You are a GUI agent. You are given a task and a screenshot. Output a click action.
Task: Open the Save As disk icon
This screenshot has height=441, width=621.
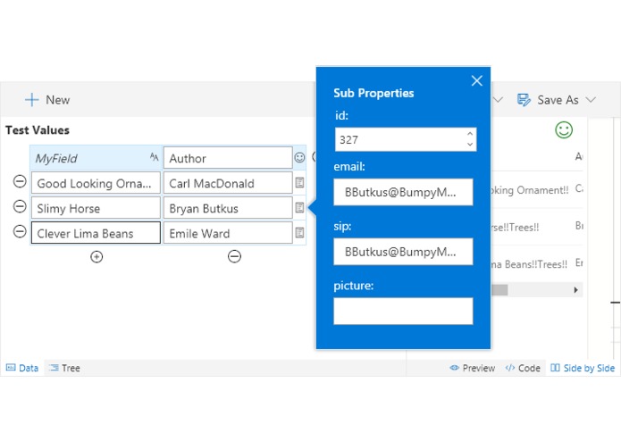pyautogui.click(x=524, y=100)
